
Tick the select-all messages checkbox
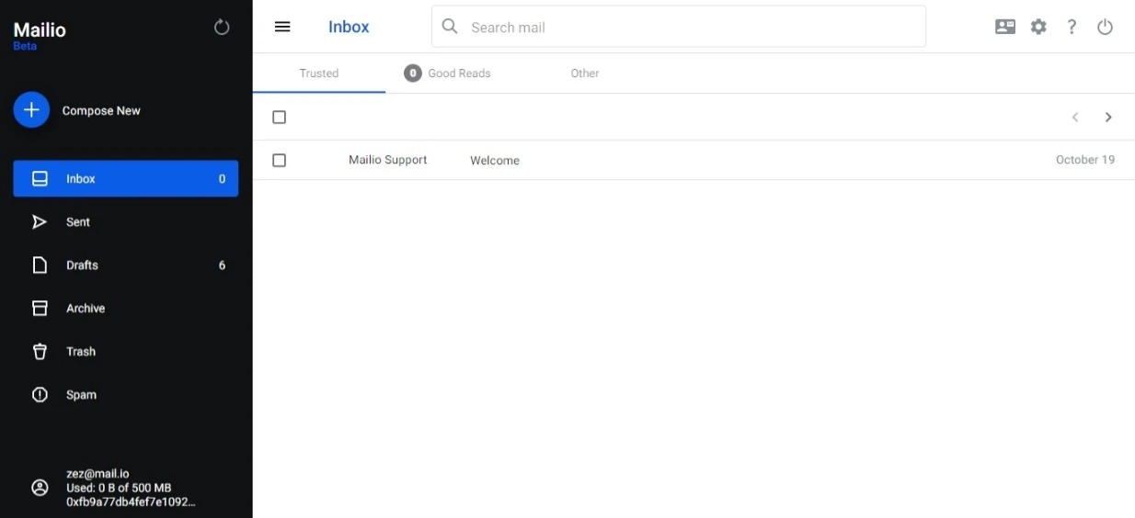point(280,118)
